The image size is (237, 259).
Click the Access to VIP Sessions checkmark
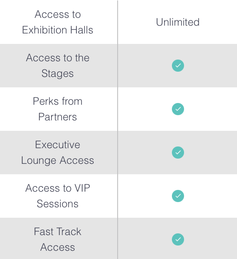point(178,196)
